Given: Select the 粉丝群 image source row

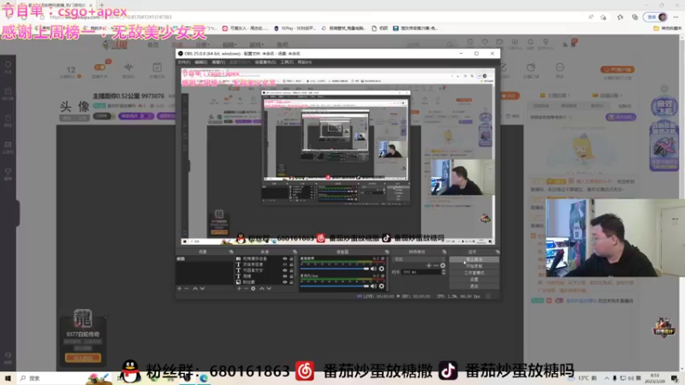Looking at the screenshot, I should [x=265, y=282].
